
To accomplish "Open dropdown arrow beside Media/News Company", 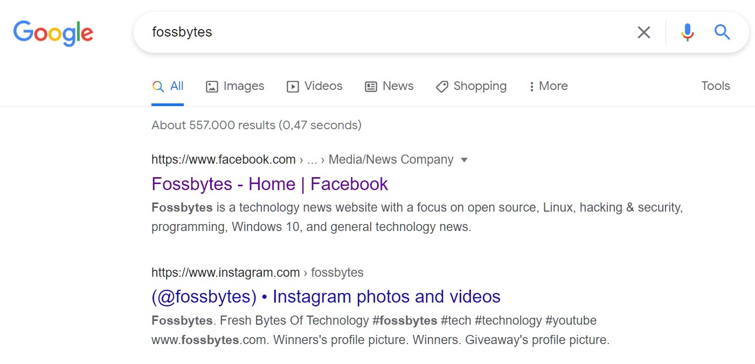I will pyautogui.click(x=465, y=160).
